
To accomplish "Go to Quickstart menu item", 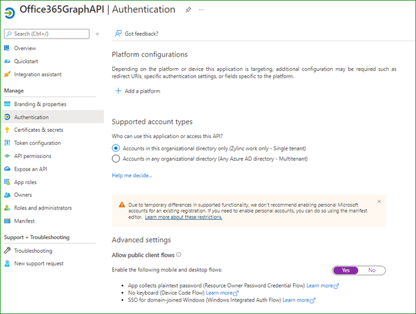I will (26, 61).
